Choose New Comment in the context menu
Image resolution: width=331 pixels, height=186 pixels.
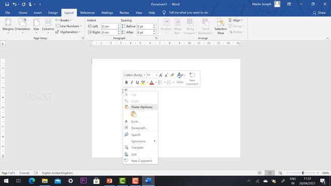140,161
